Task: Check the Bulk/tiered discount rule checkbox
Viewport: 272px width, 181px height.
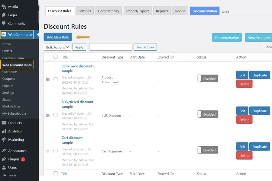Action: tap(56, 115)
